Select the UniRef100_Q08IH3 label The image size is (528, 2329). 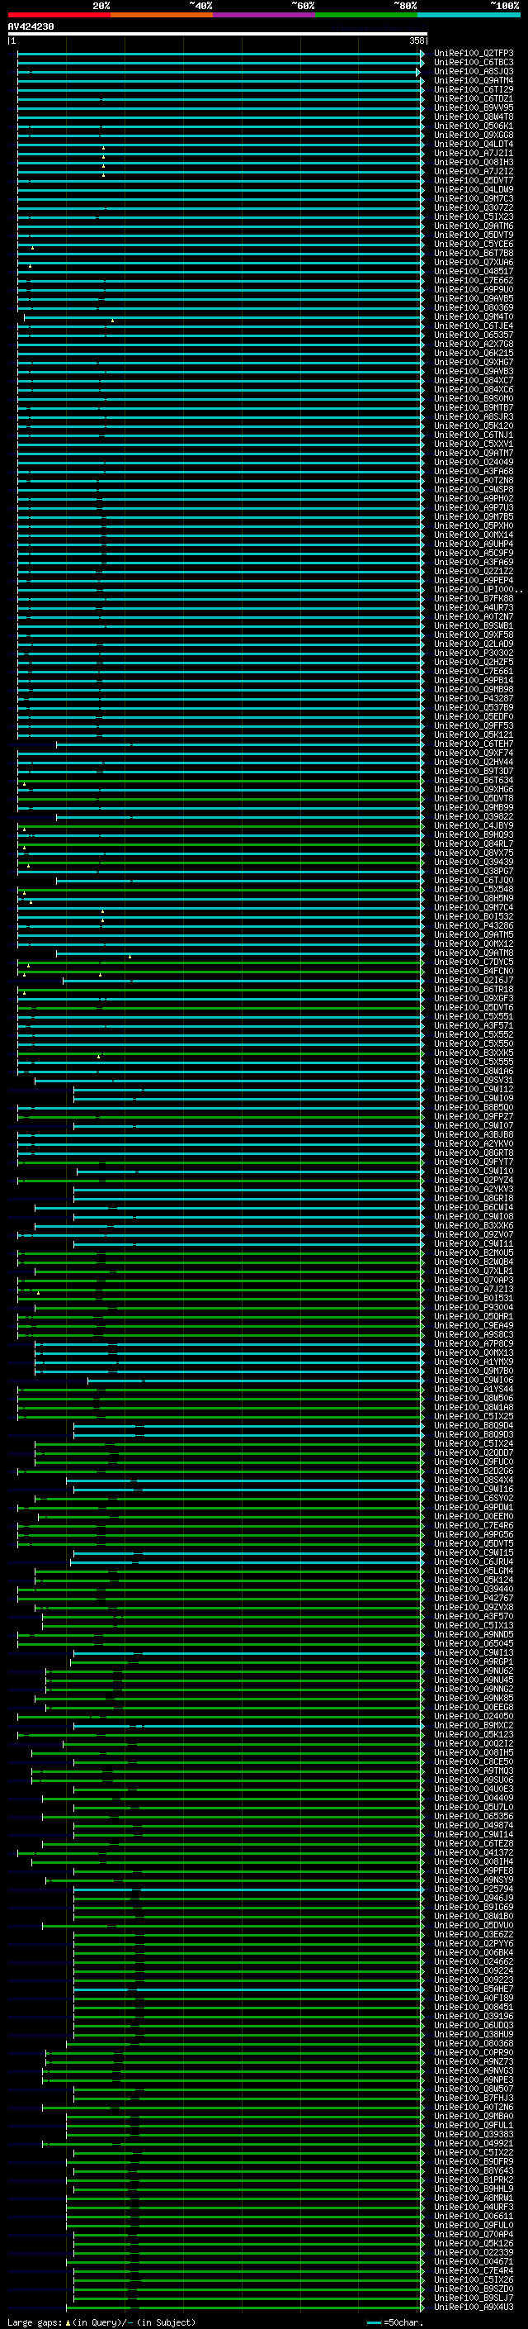474,163
